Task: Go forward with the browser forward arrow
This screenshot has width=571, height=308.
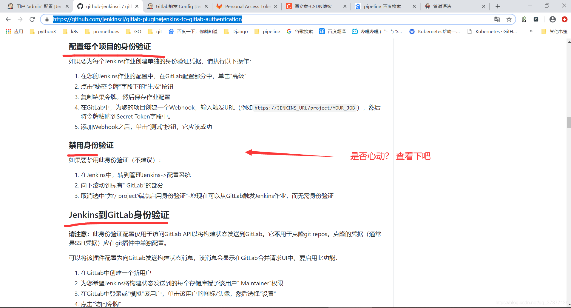Action: 20,19
